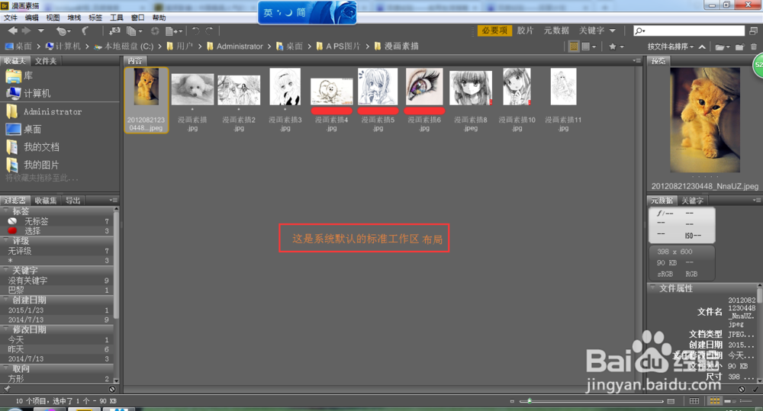Open the refine stacked-pages icon
The width and height of the screenshot is (763, 411).
134,31
